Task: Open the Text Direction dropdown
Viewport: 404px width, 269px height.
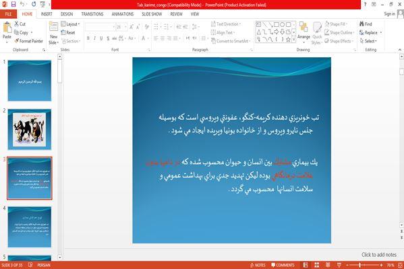Action: pyautogui.click(x=226, y=24)
